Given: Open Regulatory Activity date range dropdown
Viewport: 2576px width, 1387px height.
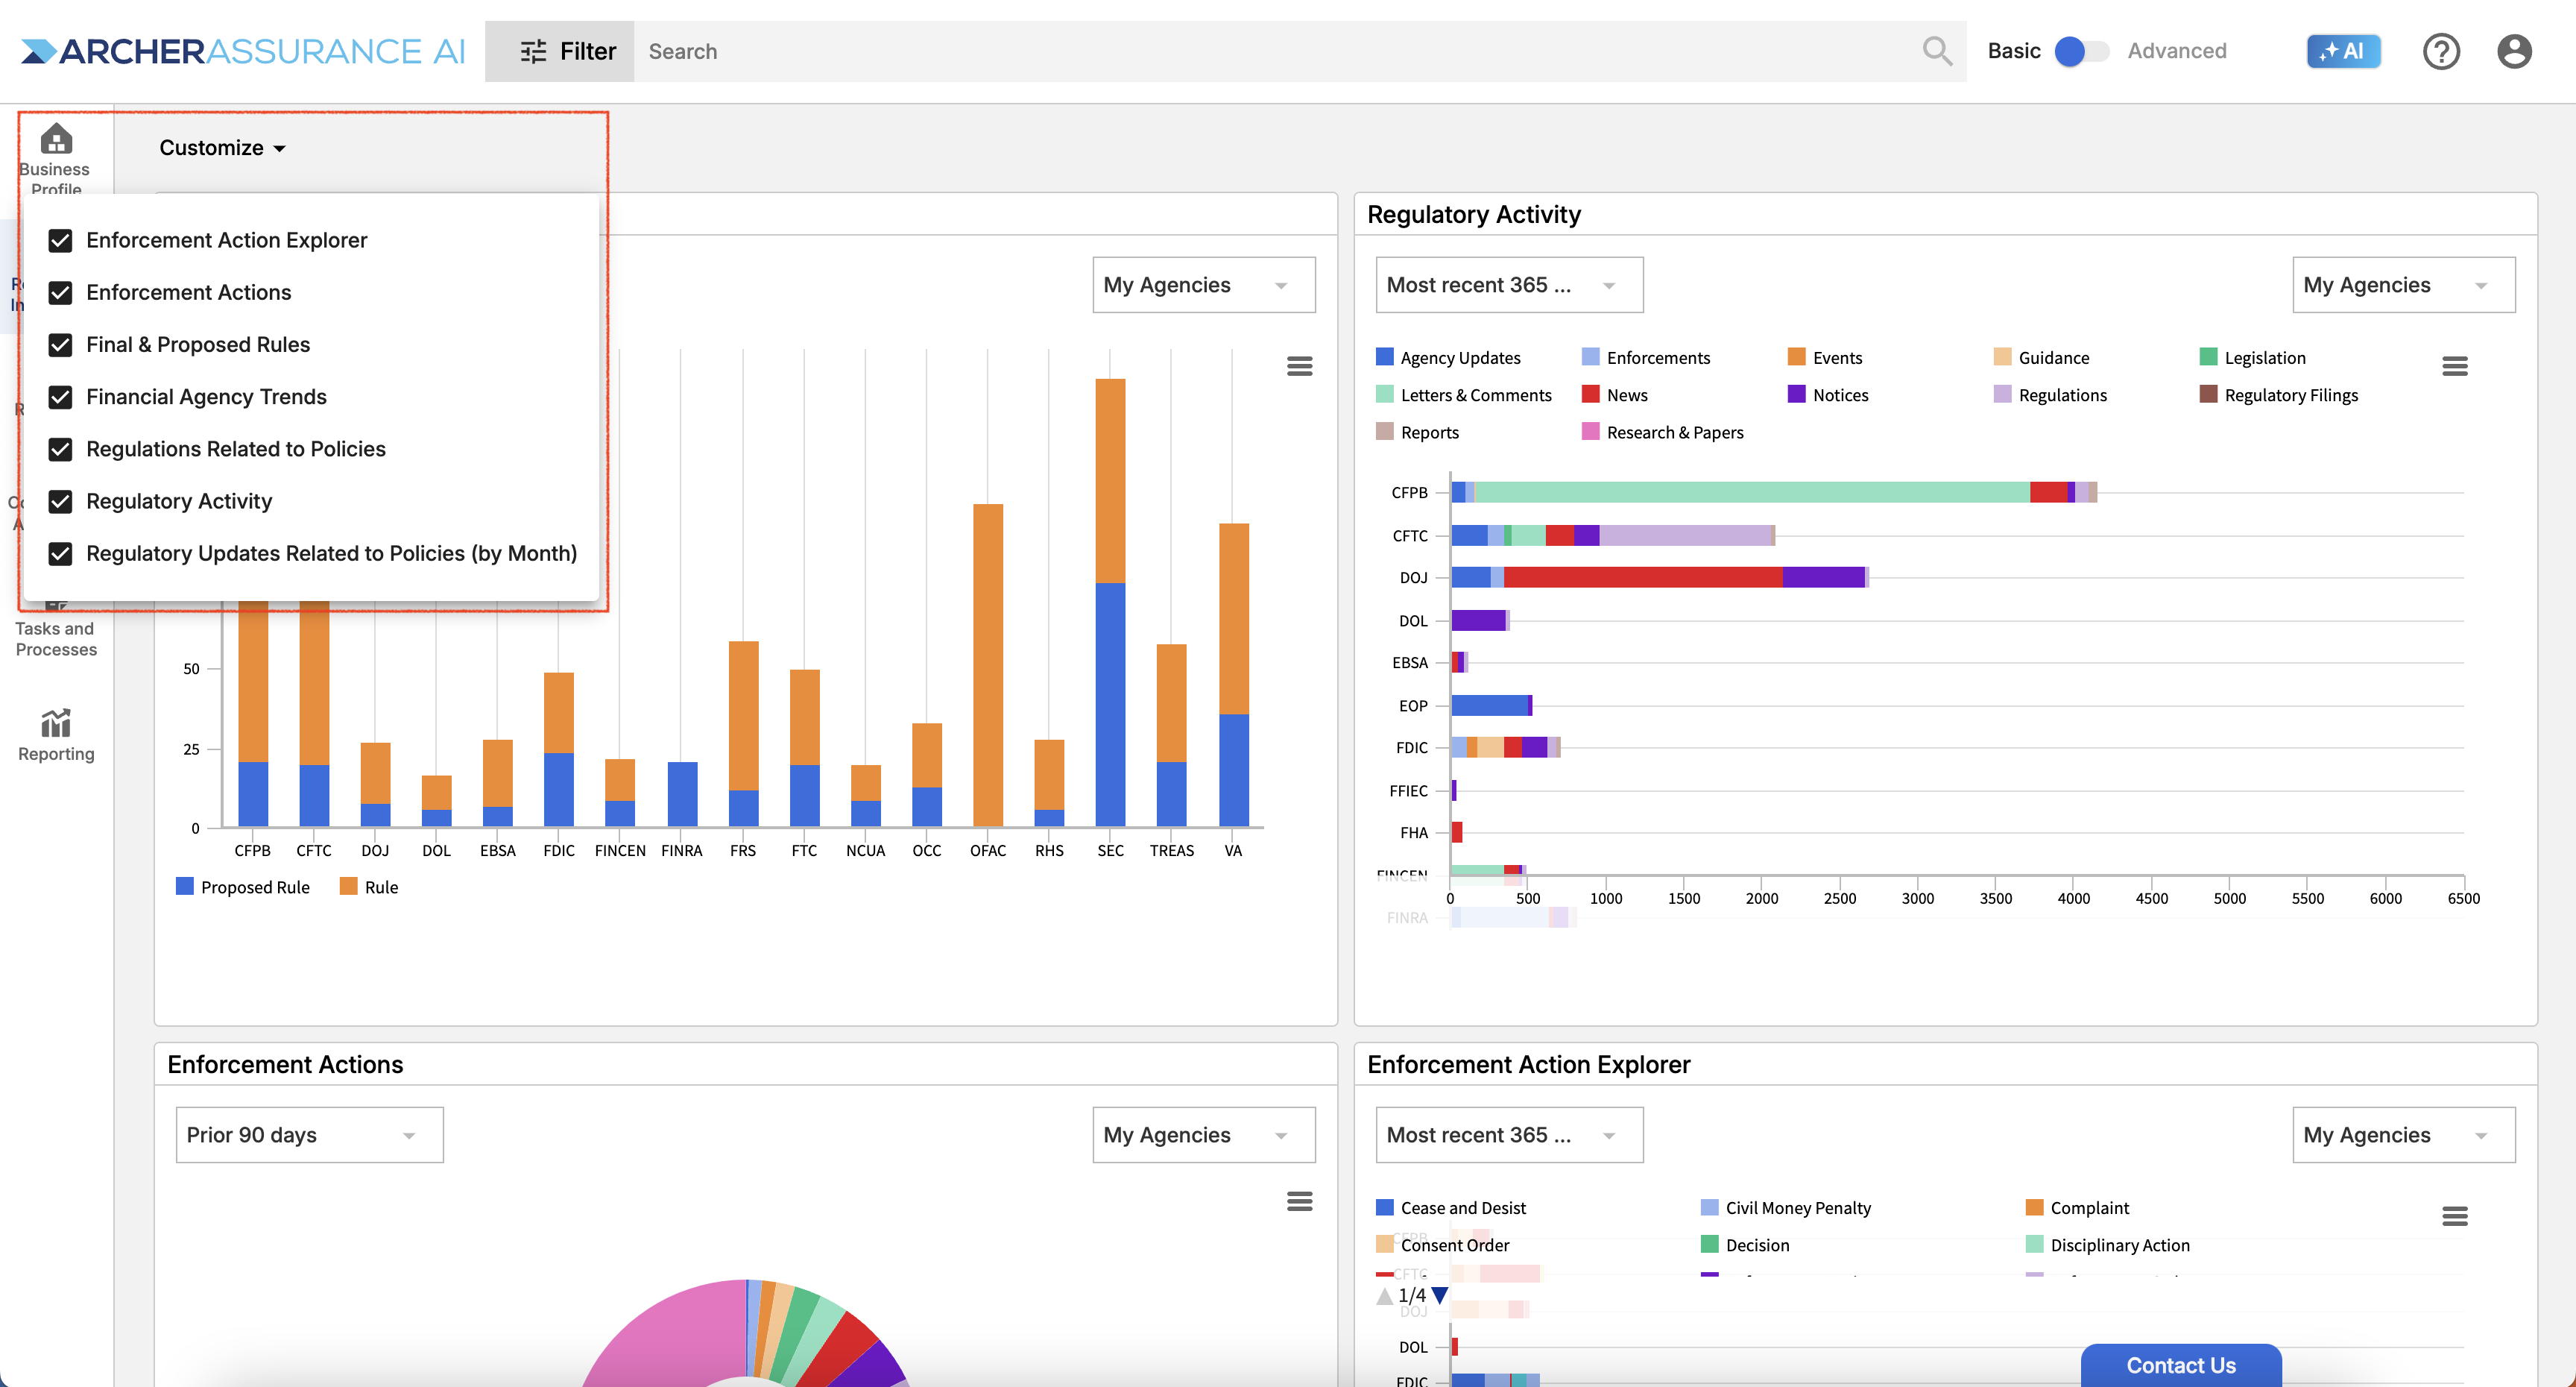Looking at the screenshot, I should tap(1509, 285).
